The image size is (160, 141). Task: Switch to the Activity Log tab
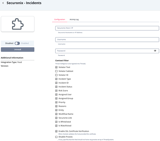[74, 19]
